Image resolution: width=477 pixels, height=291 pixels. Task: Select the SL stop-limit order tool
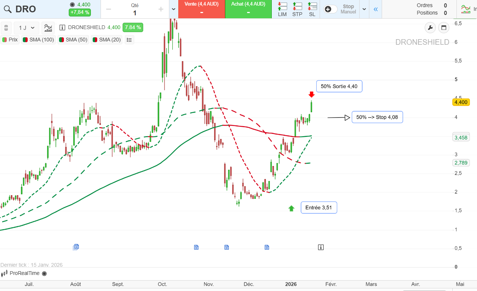[312, 9]
